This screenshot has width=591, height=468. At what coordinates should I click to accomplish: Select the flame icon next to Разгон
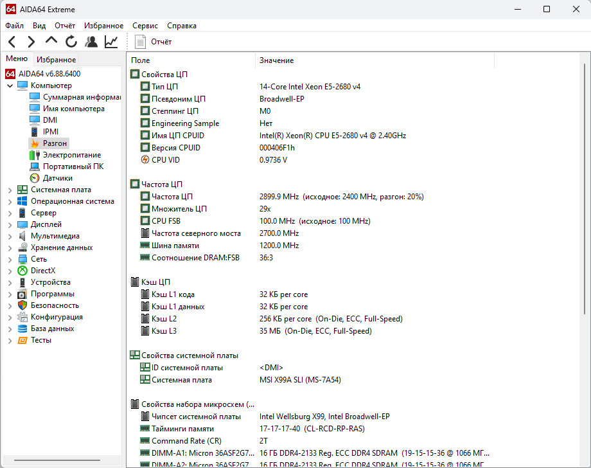pyautogui.click(x=34, y=143)
